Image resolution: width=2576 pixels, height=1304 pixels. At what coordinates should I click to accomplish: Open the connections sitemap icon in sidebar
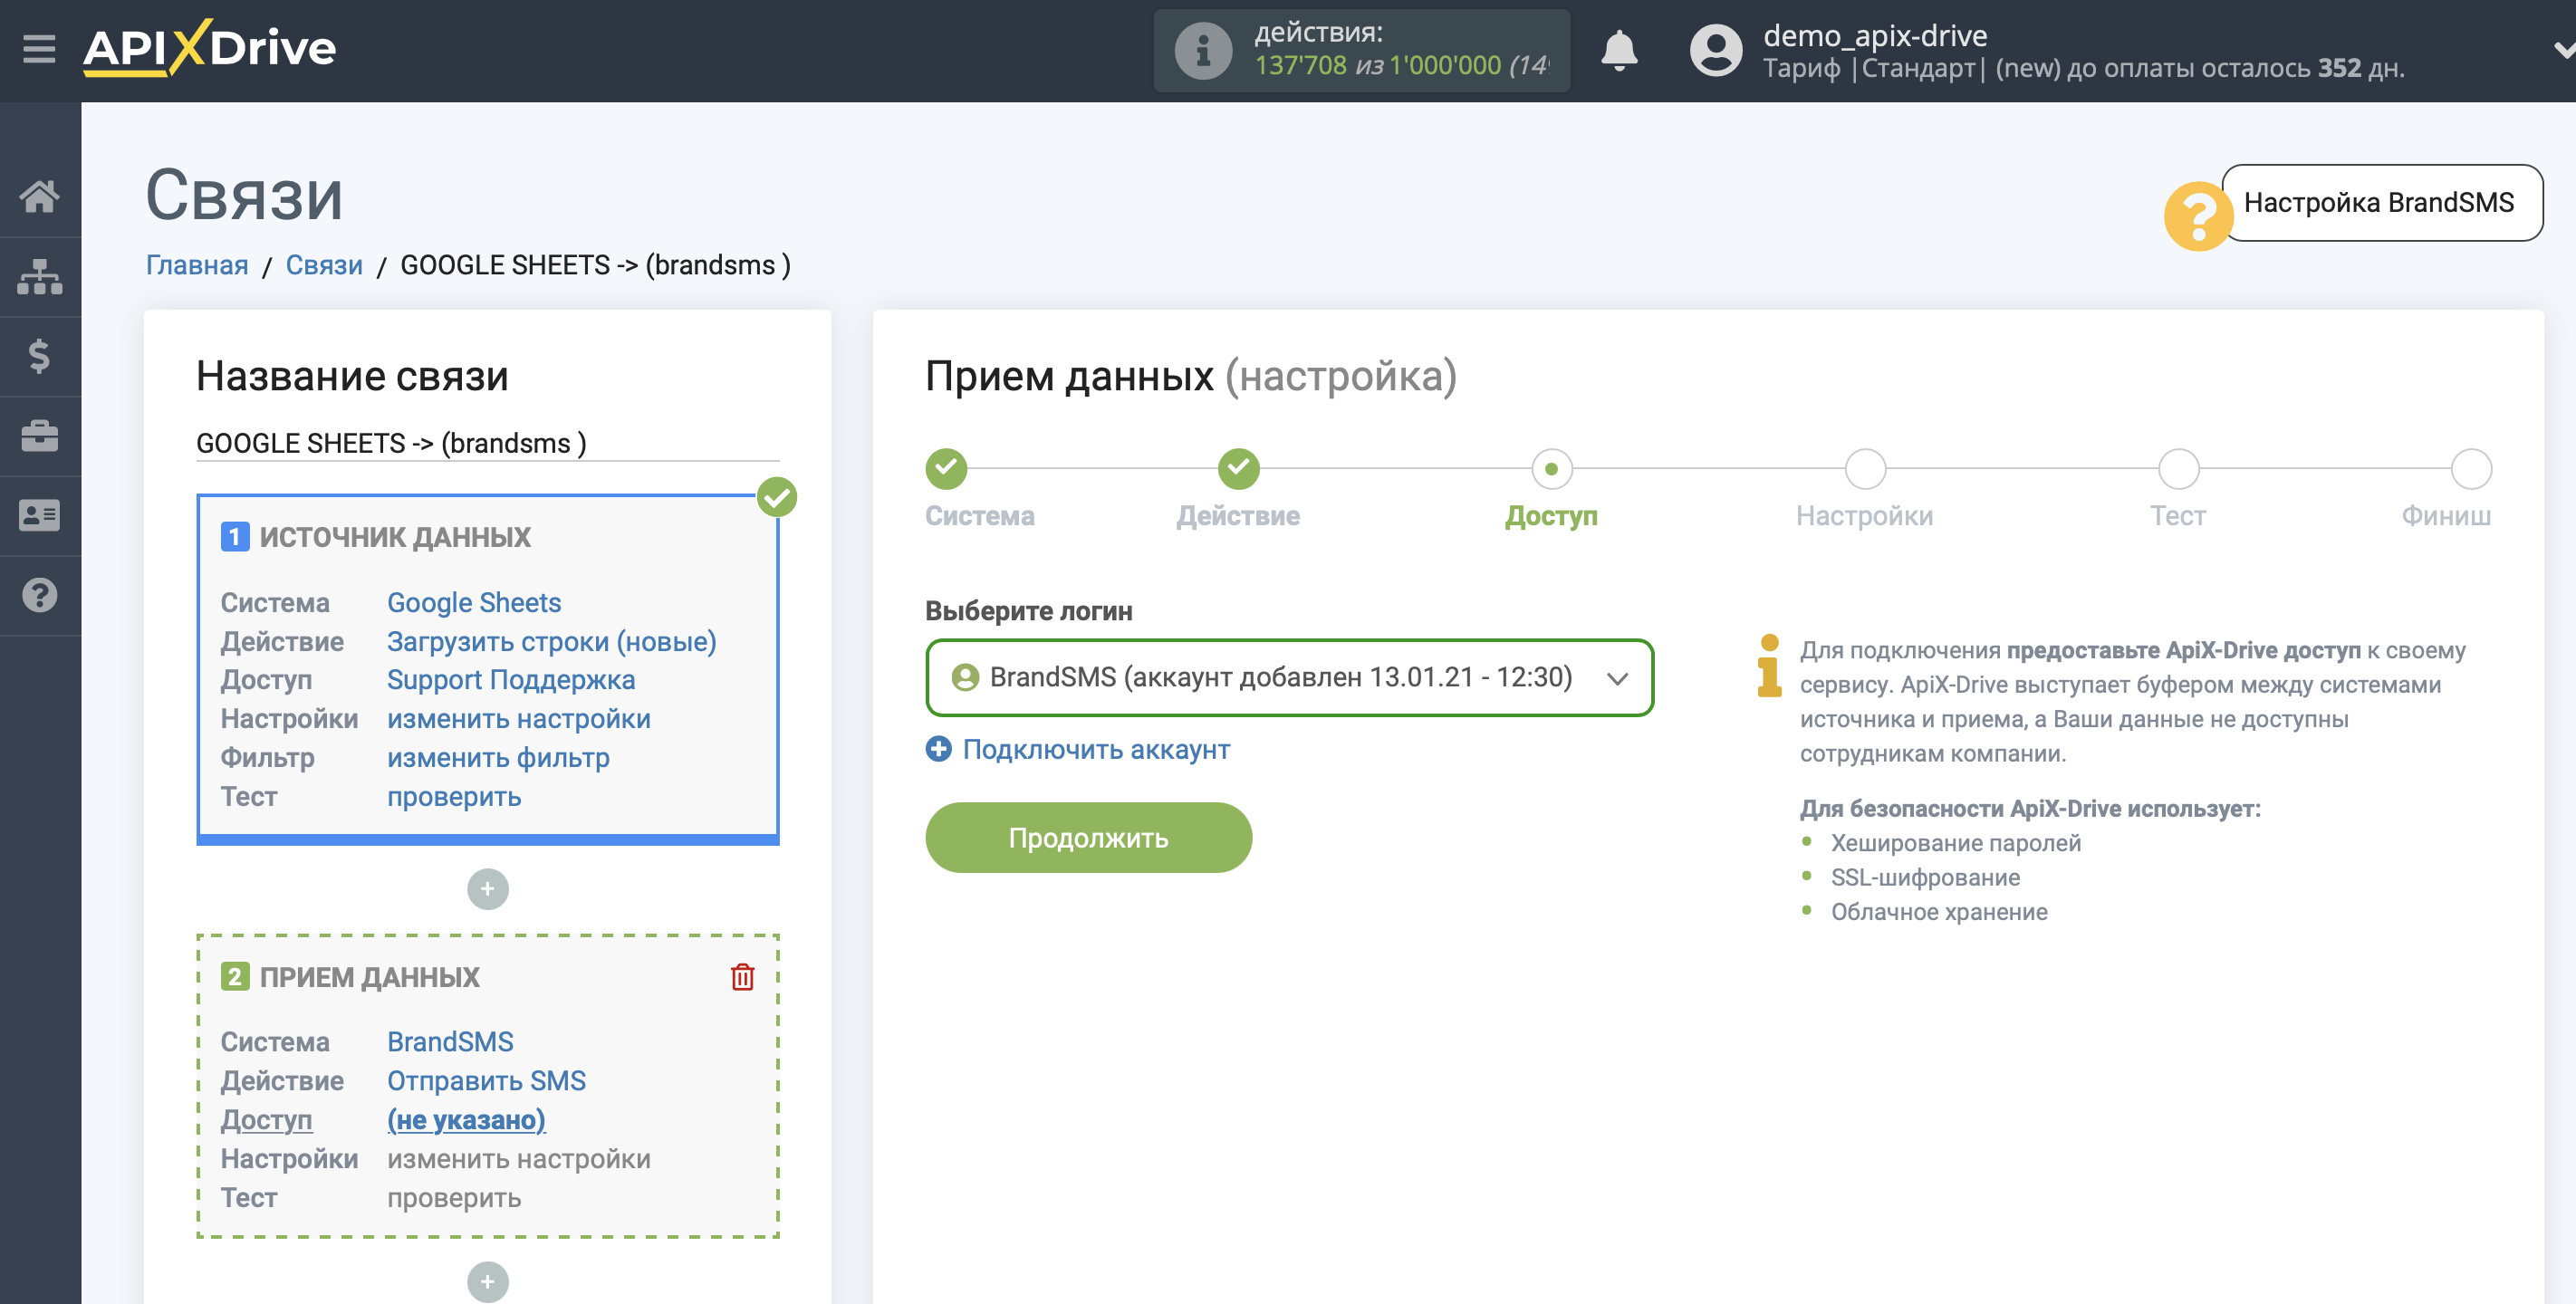39,277
